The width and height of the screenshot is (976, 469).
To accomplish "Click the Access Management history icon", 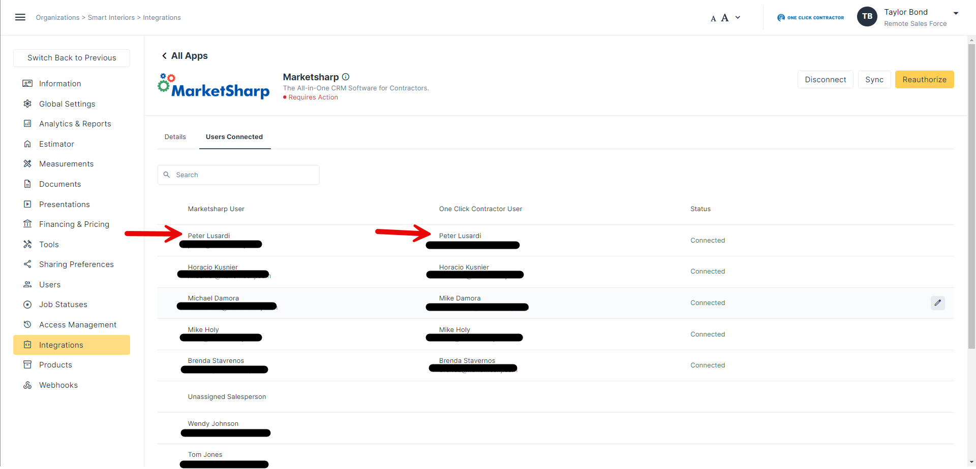I will click(27, 324).
